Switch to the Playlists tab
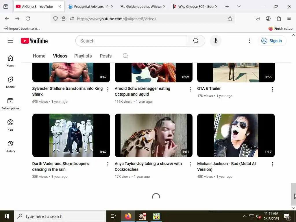296x222 pixels. pos(83,56)
